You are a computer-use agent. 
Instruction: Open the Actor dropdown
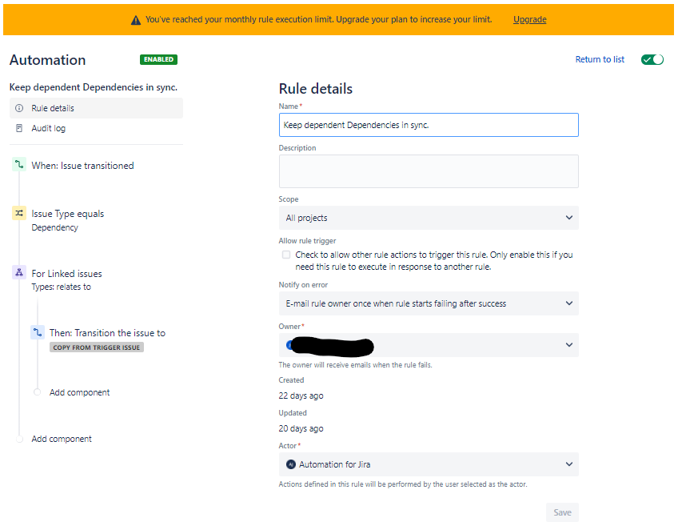429,464
